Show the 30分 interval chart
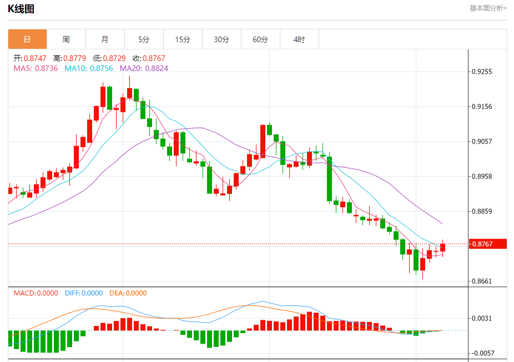Image resolution: width=514 pixels, height=362 pixels. click(x=221, y=39)
